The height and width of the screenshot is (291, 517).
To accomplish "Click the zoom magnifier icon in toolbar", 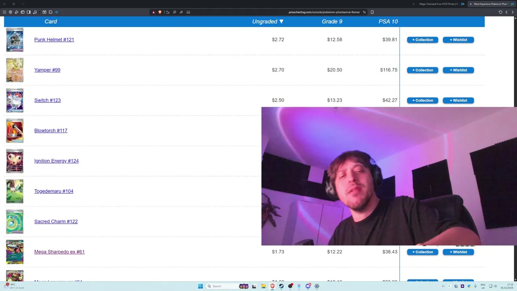I will pyautogui.click(x=174, y=12).
